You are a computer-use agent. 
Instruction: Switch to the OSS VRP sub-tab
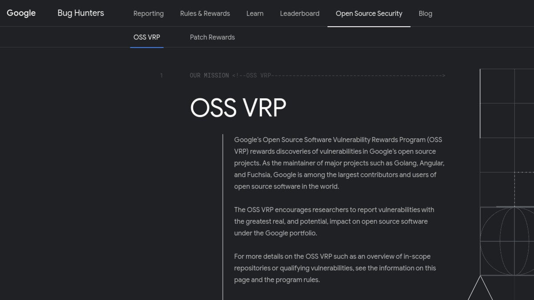(147, 37)
